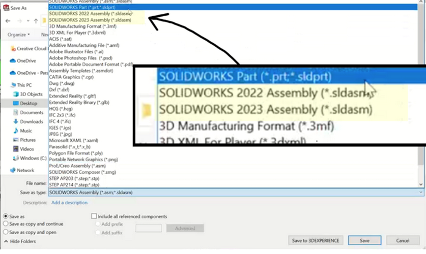426x254 pixels.
Task: Choose SOLIDWORKS Part (*.prt;*.sldprt) from list
Action: [82, 8]
